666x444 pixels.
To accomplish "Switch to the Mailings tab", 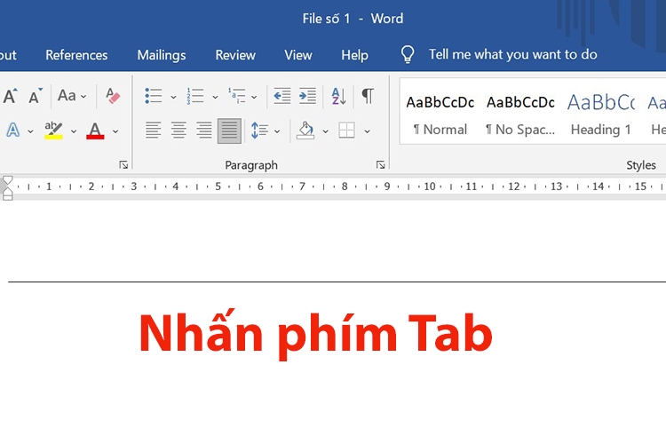I will point(162,55).
